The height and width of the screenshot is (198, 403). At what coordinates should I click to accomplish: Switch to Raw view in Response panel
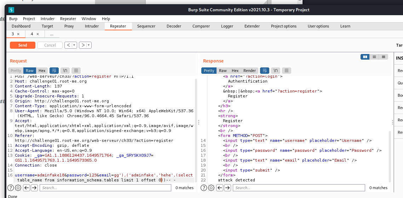click(223, 71)
